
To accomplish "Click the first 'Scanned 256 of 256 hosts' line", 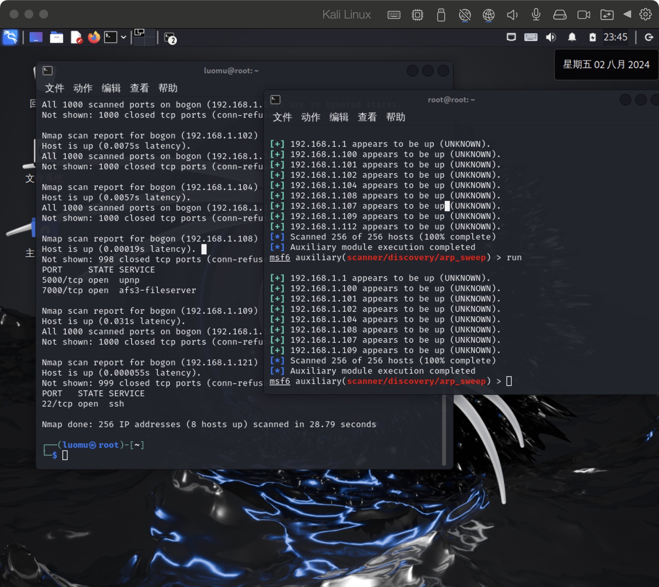I will tap(382, 237).
